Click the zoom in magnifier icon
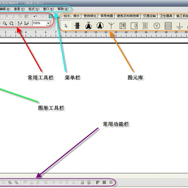 5,23
